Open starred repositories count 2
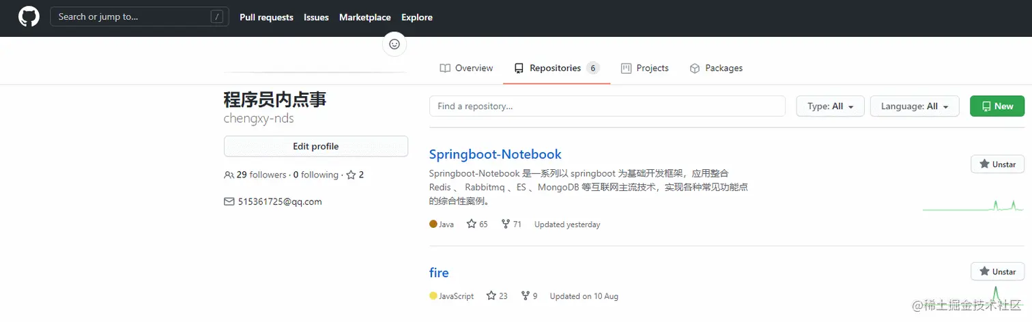The height and width of the screenshot is (322, 1032). coord(355,175)
